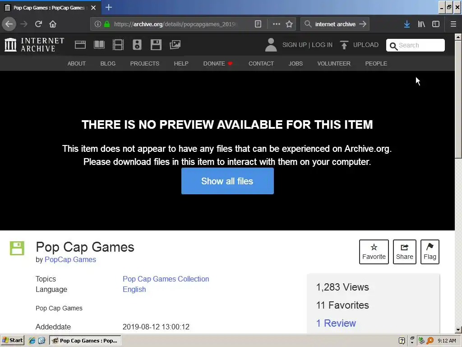This screenshot has height=347, width=462.
Task: Open Pop Cap Games Collection topic link
Action: [166, 279]
